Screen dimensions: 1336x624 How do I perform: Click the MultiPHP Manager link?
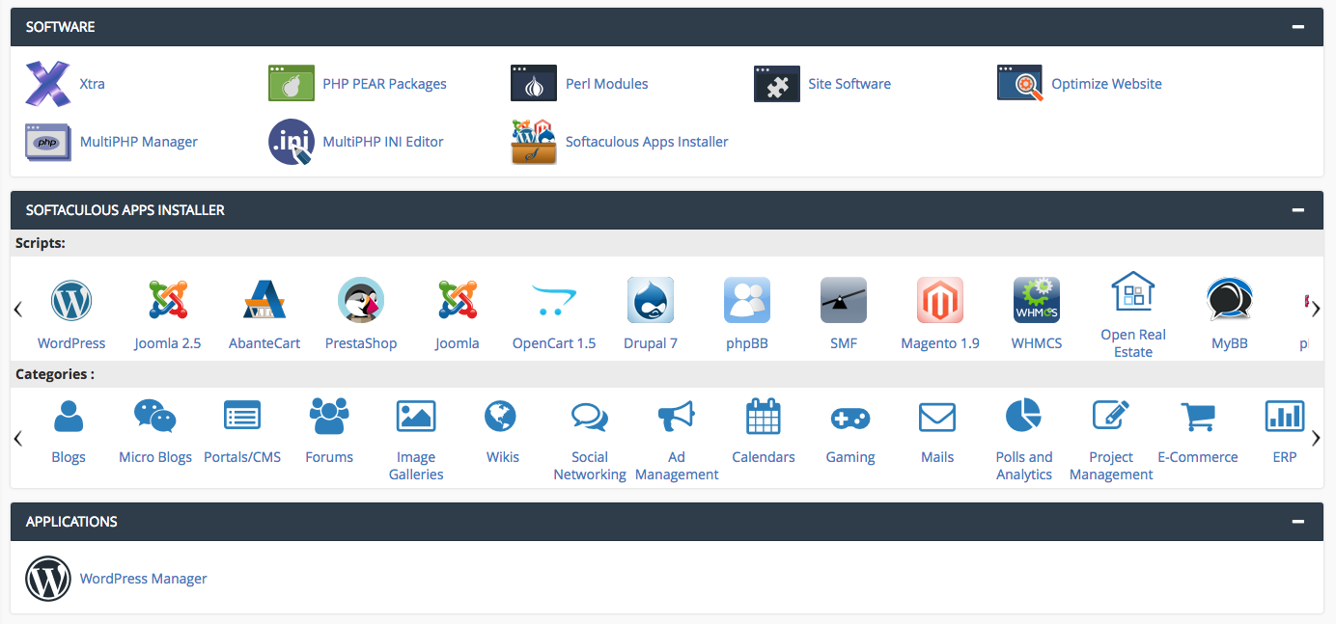coord(138,141)
